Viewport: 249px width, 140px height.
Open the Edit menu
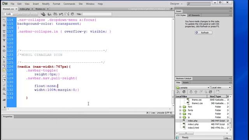coord(19,4)
